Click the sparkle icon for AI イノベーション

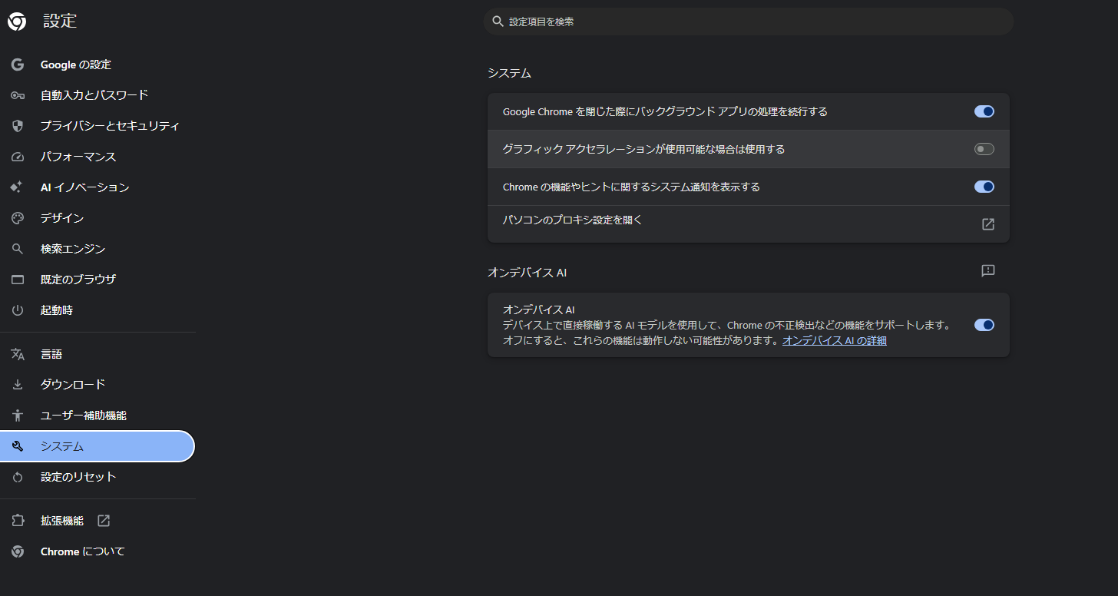tap(18, 187)
